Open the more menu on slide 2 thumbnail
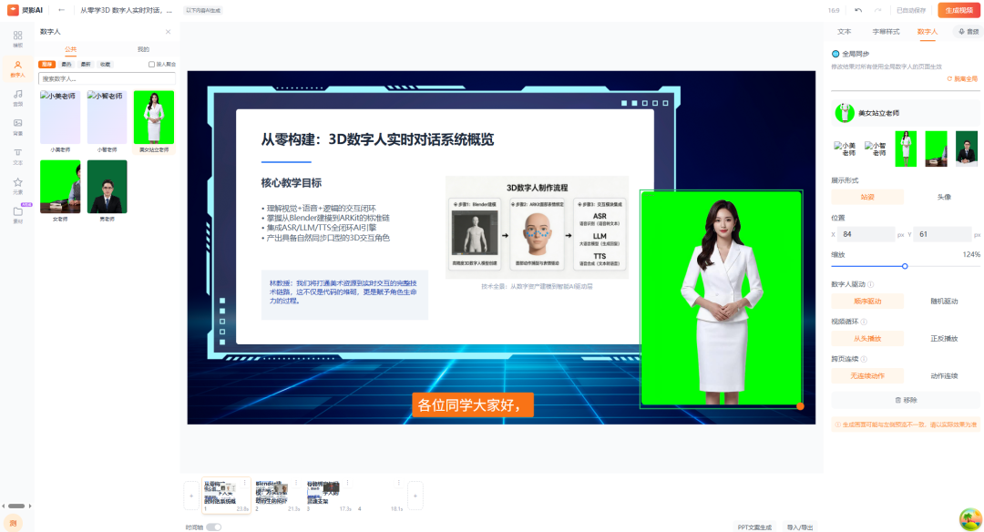Image resolution: width=984 pixels, height=532 pixels. click(x=296, y=483)
